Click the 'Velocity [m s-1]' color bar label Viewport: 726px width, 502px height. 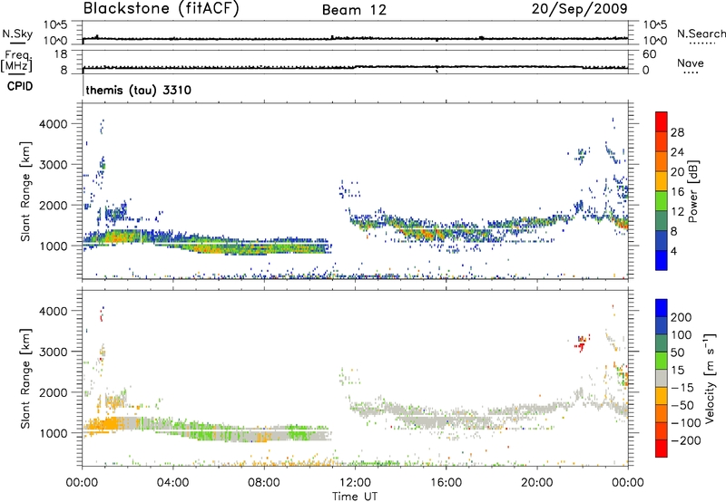pyautogui.click(x=709, y=379)
